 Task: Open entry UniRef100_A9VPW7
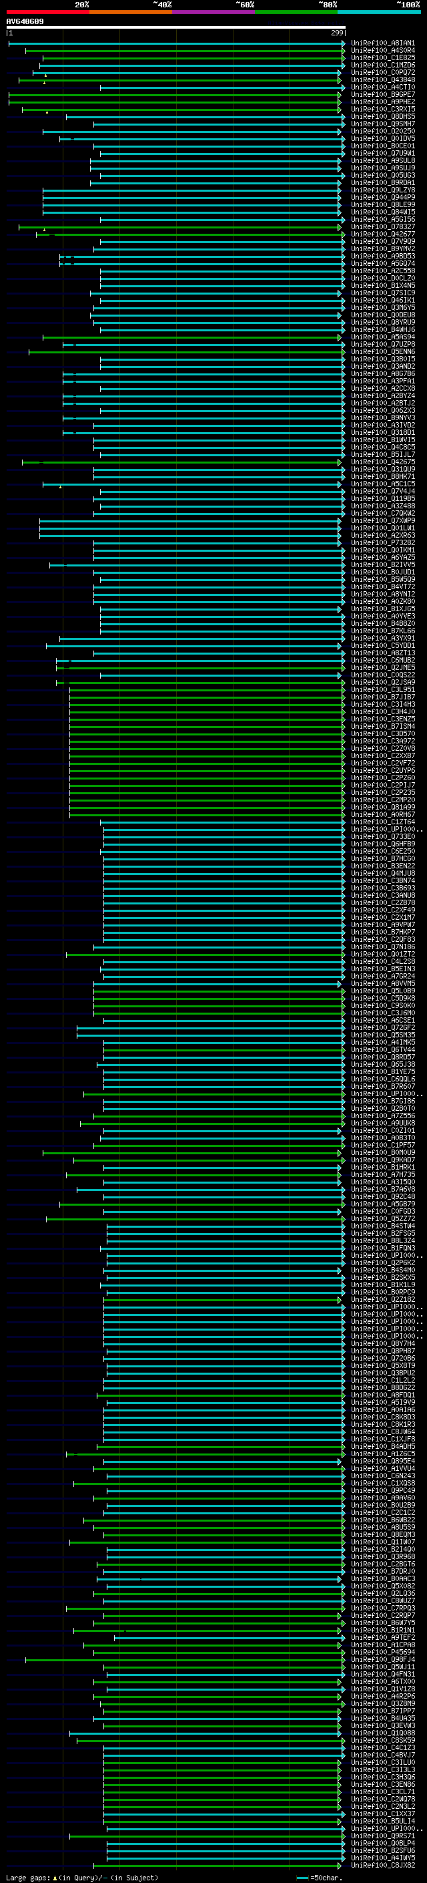pos(382,924)
